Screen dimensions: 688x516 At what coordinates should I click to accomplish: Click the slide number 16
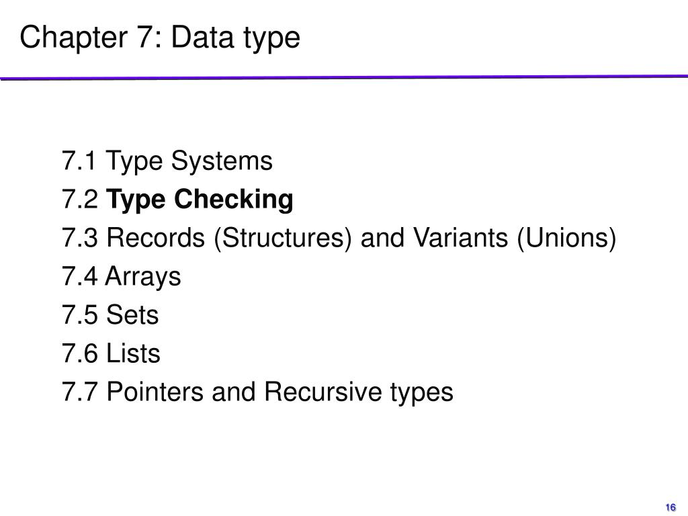[671, 507]
